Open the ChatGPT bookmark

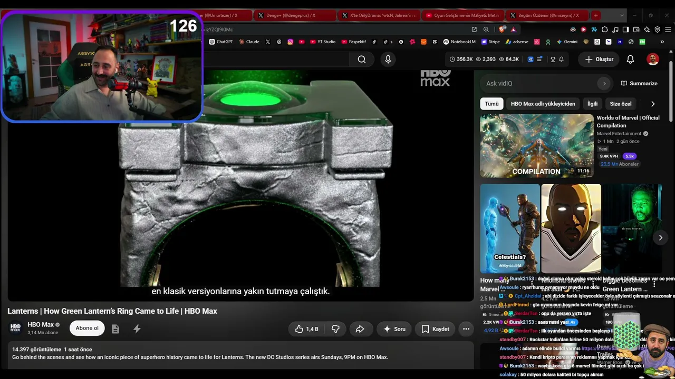tap(221, 42)
